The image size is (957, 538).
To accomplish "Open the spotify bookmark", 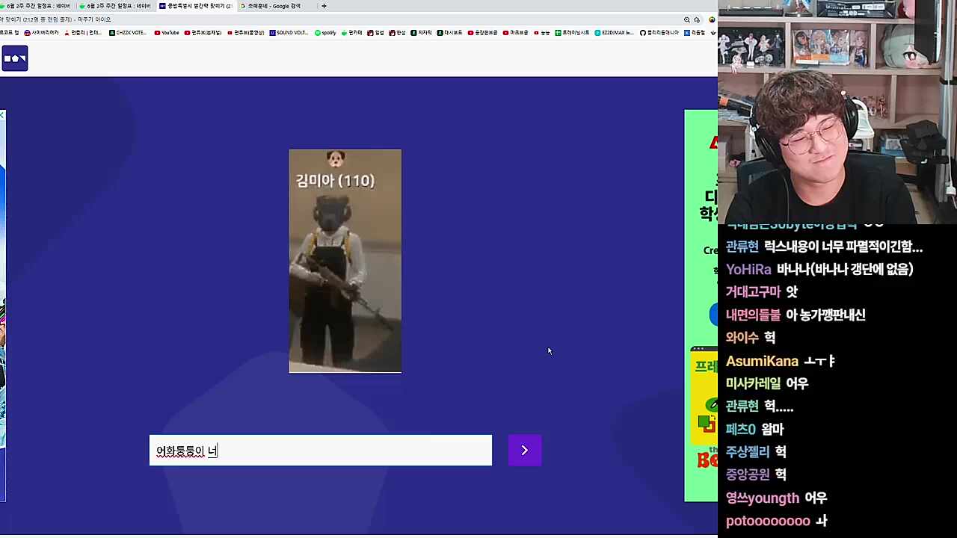I will point(325,33).
